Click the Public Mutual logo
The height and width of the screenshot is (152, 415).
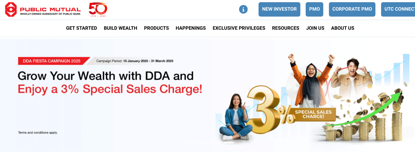click(43, 9)
